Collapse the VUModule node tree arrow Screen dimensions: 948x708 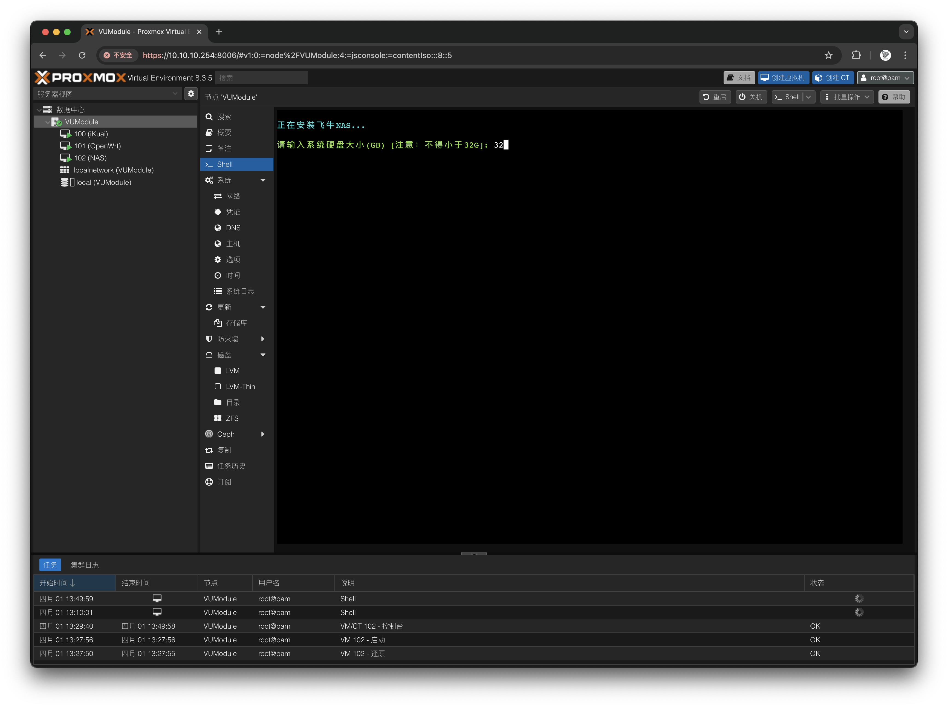tap(48, 122)
